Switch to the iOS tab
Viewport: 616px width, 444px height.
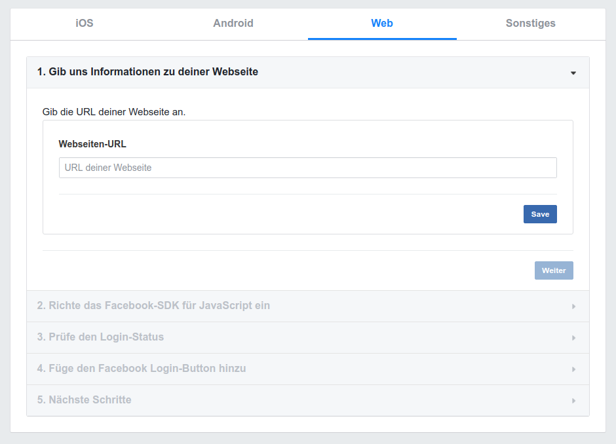point(85,24)
